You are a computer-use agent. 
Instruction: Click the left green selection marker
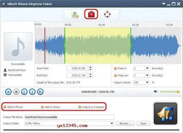[x=65, y=46]
